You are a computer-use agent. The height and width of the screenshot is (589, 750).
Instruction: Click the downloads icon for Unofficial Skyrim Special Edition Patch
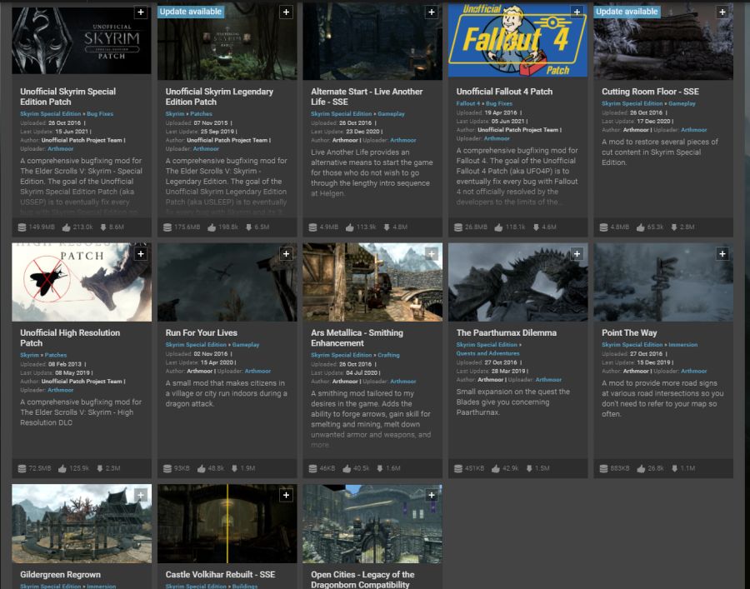[x=102, y=227]
